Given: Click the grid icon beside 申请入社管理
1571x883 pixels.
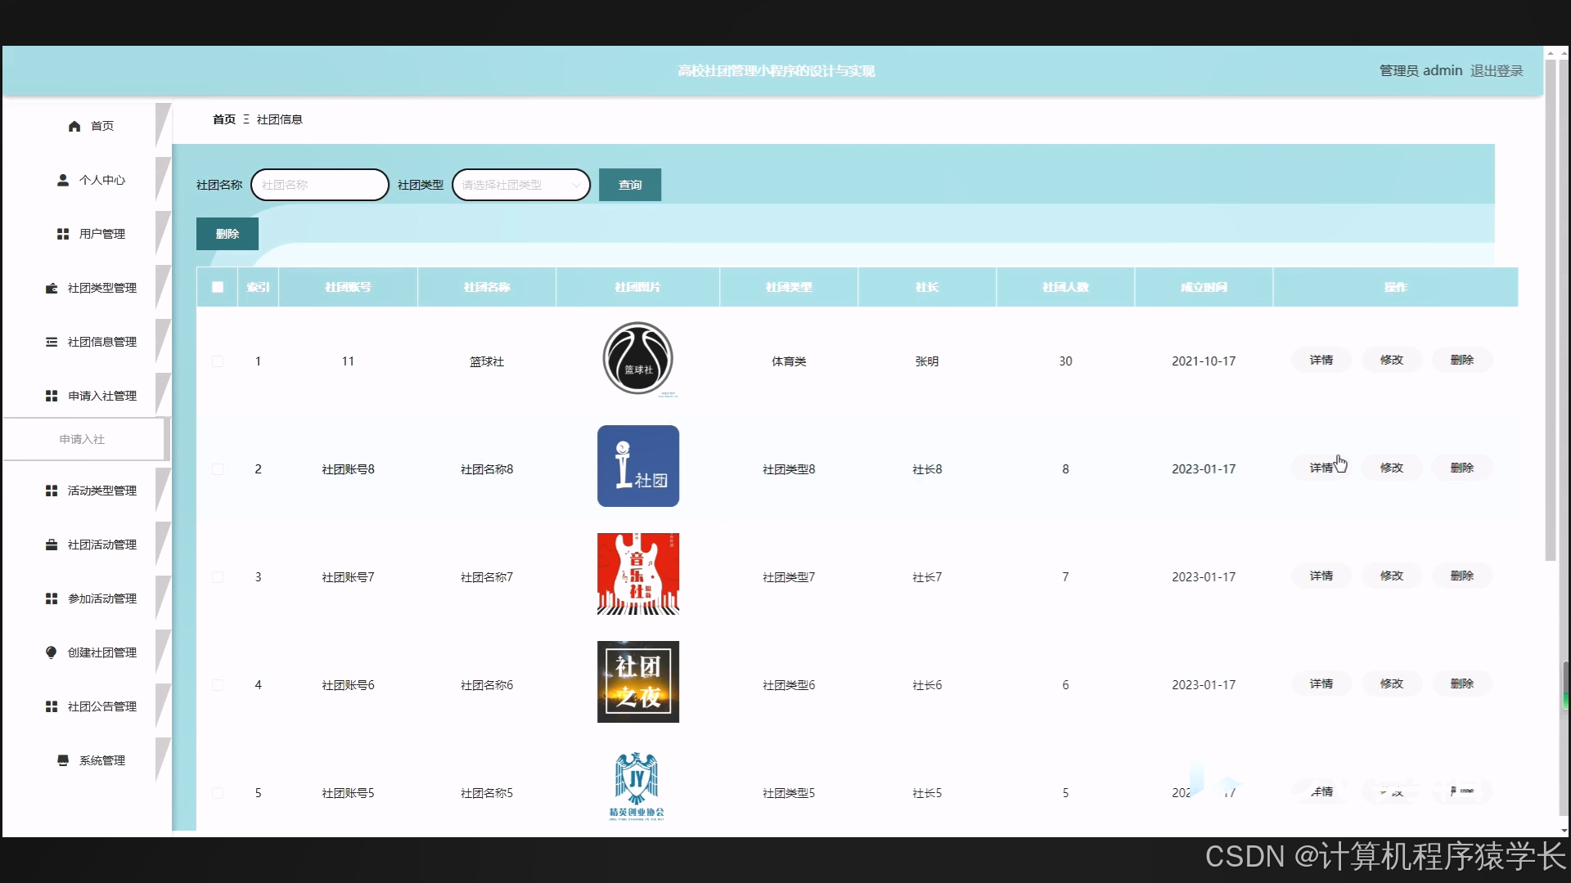Looking at the screenshot, I should [x=52, y=396].
